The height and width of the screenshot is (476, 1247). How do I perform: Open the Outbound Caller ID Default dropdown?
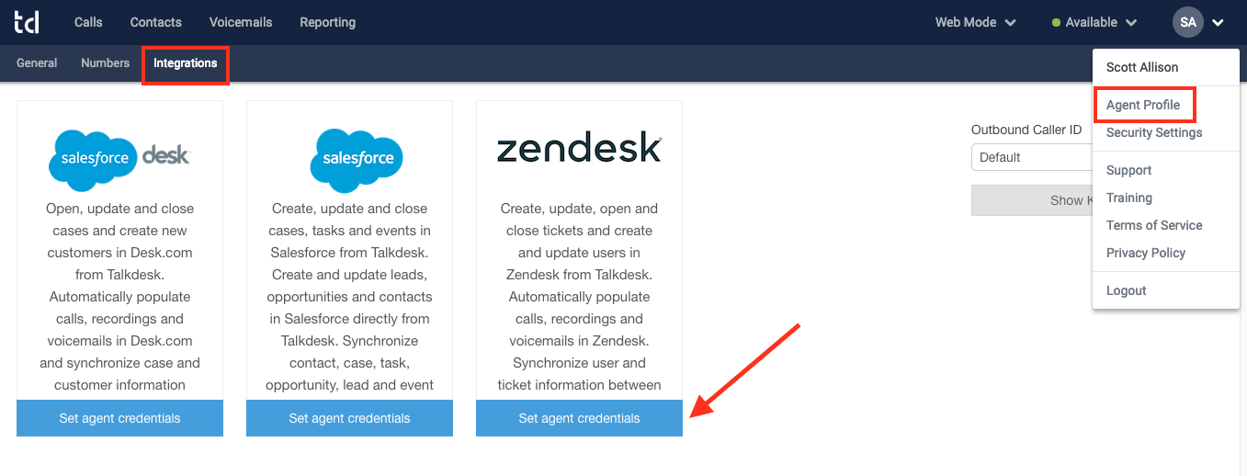coord(1031,157)
